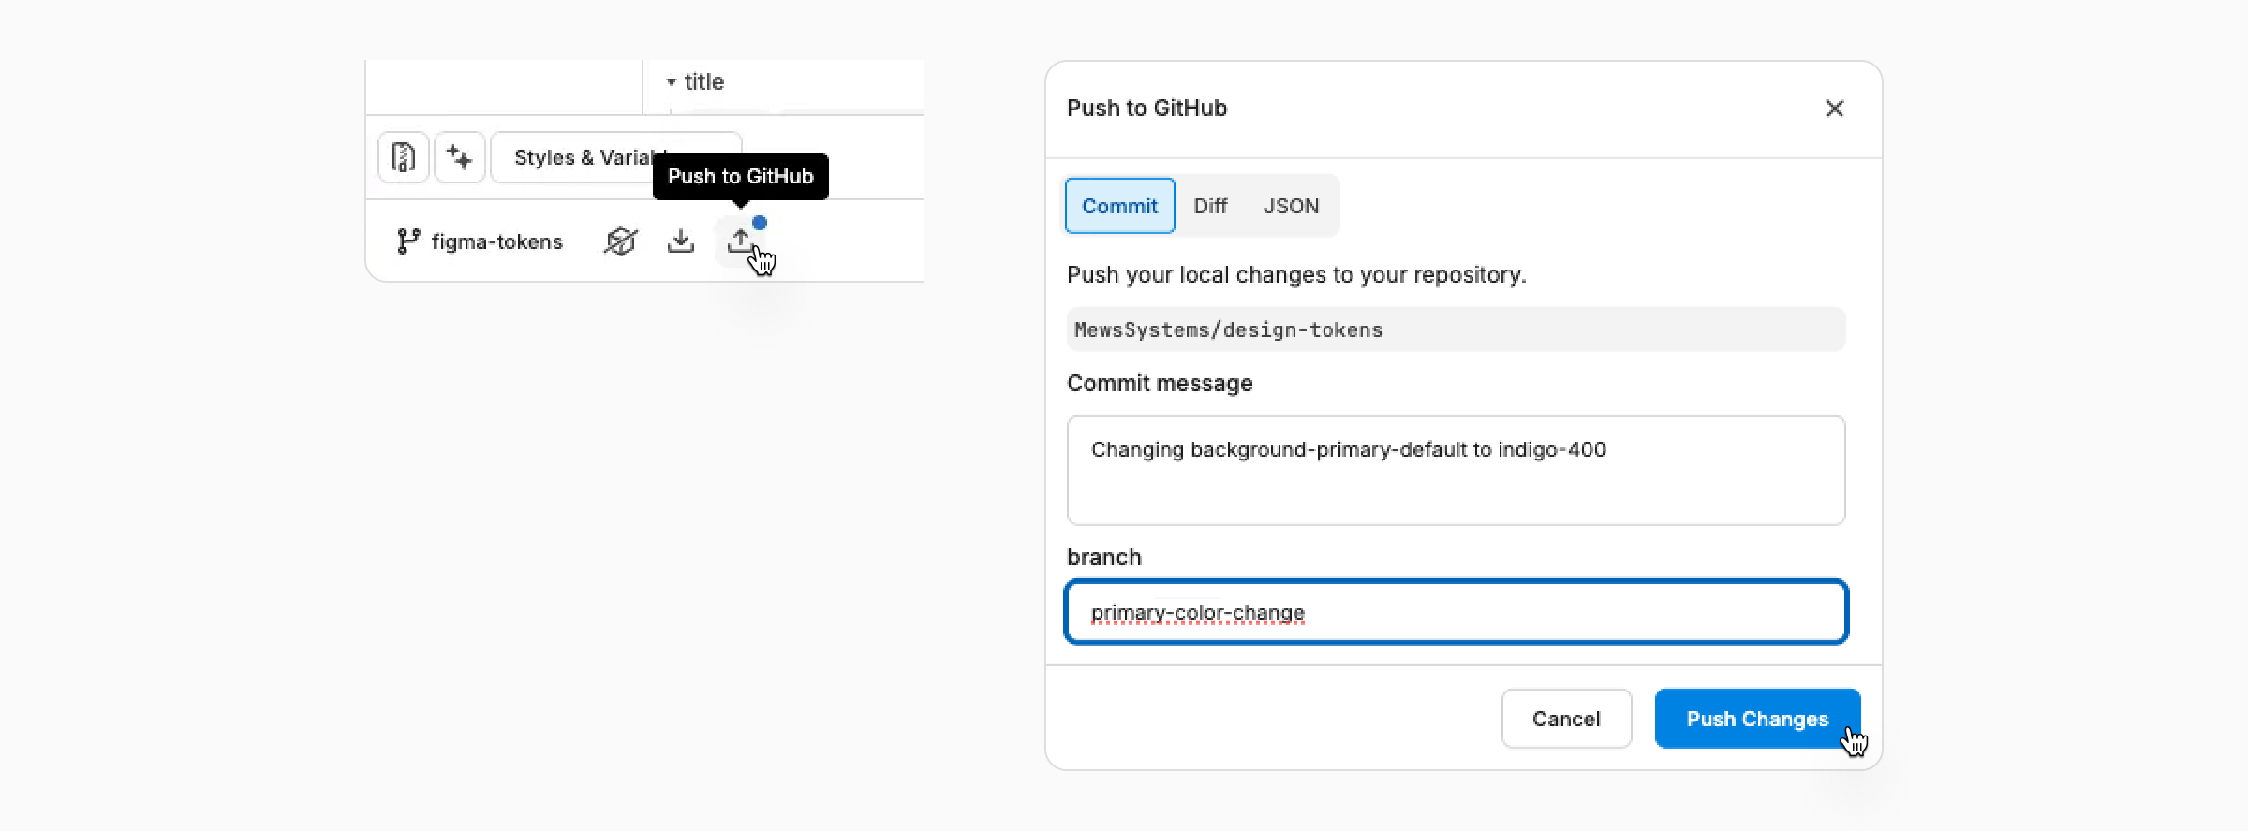Cancel the GitHub push
The height and width of the screenshot is (831, 2248).
1566,719
